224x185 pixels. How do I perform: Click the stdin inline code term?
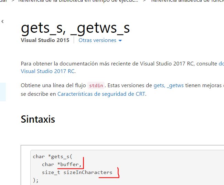pos(96,85)
